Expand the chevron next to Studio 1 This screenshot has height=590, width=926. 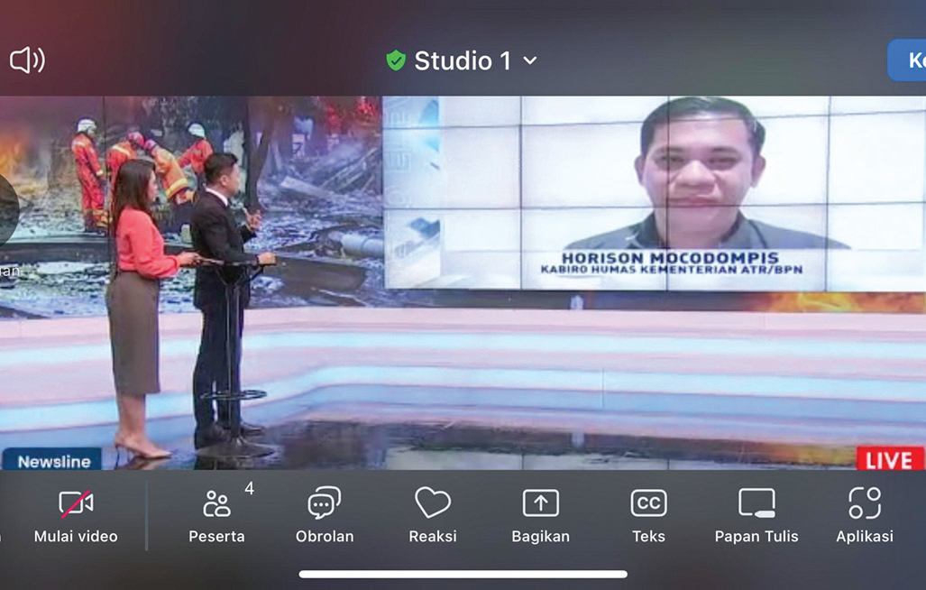(530, 60)
